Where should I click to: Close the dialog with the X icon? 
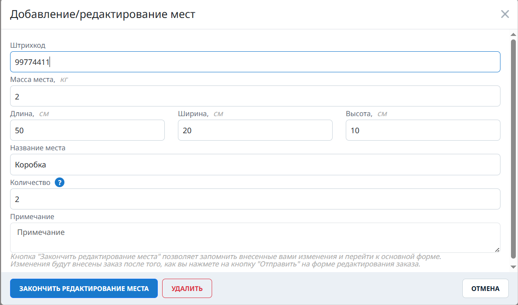click(x=505, y=14)
